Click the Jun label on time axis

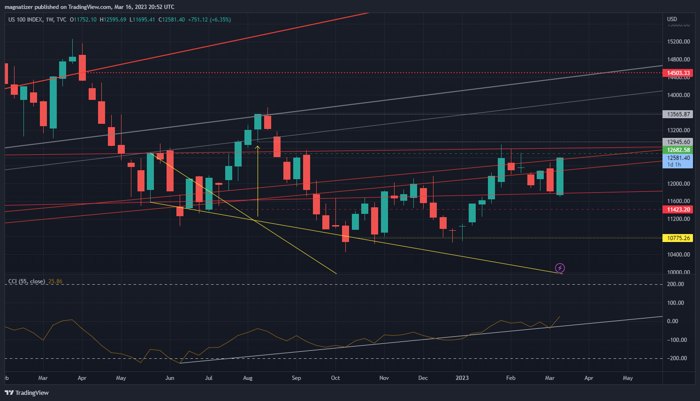click(170, 378)
